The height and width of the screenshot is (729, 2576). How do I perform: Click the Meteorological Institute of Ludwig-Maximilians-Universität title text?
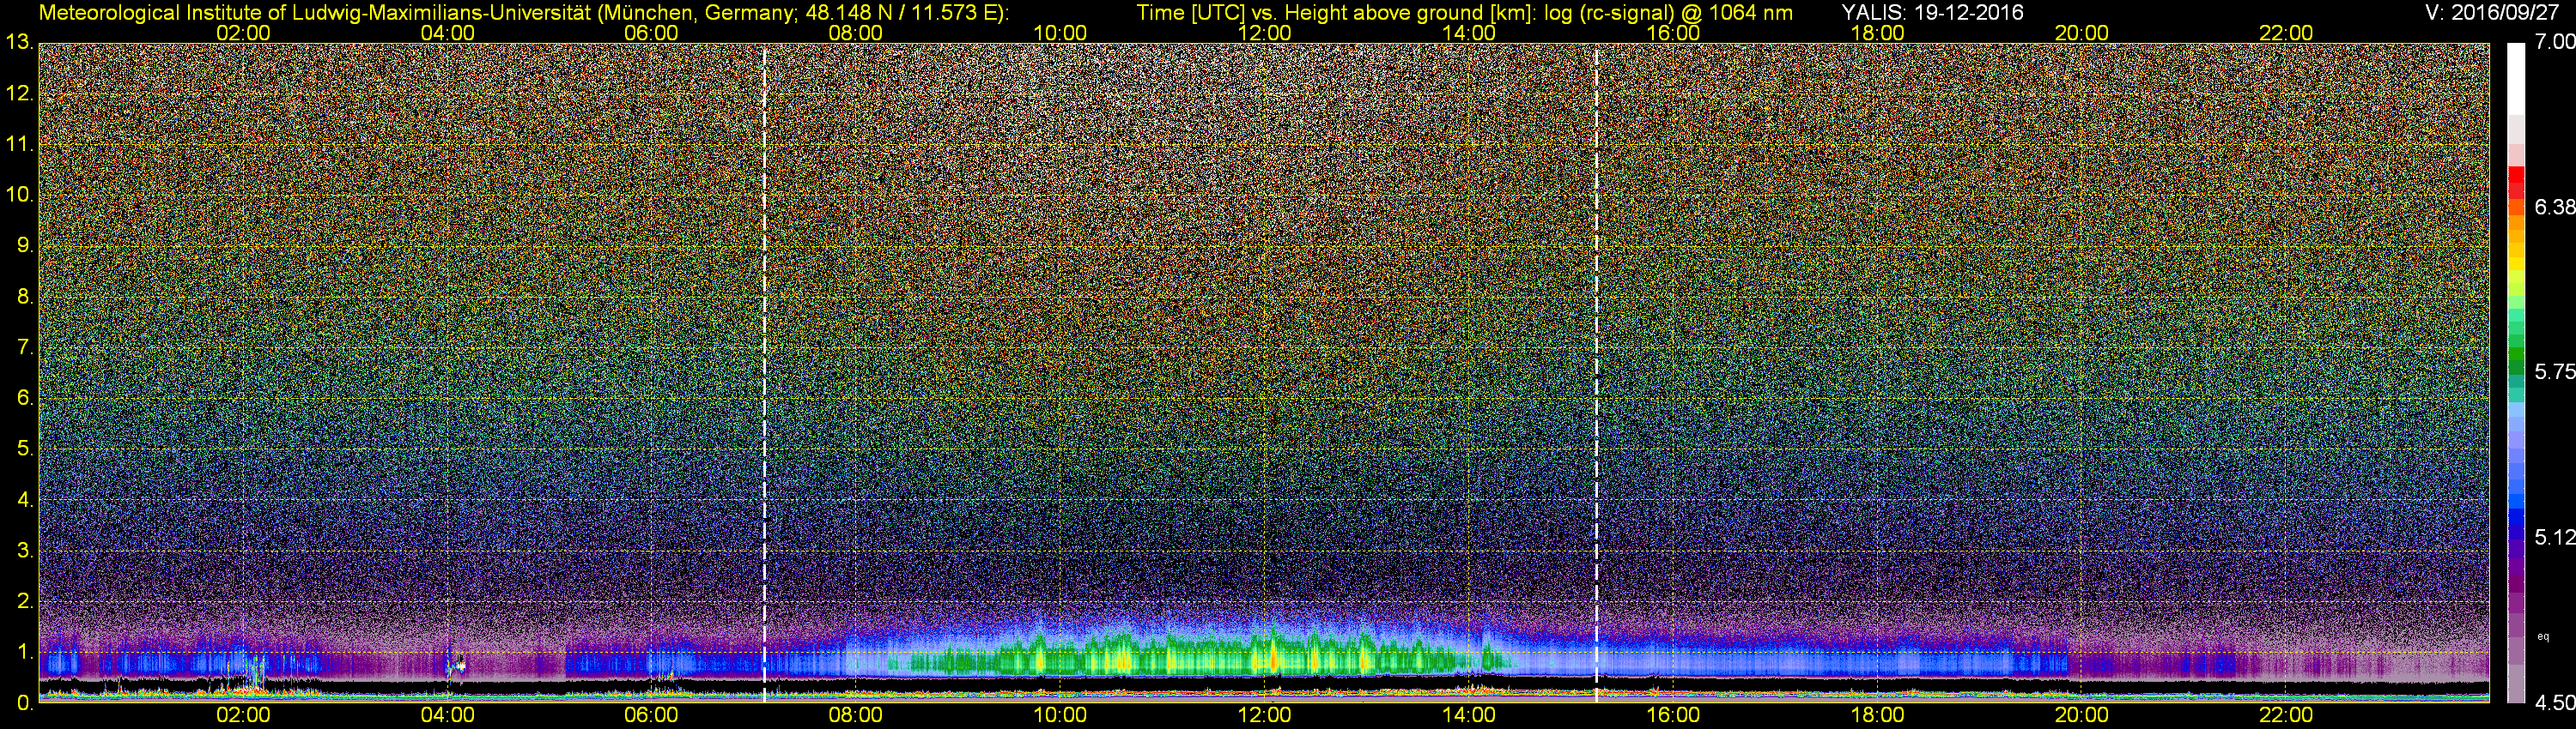(523, 13)
